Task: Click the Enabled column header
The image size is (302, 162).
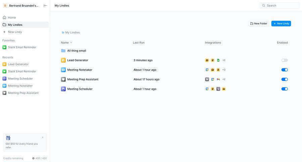Action: point(282,43)
